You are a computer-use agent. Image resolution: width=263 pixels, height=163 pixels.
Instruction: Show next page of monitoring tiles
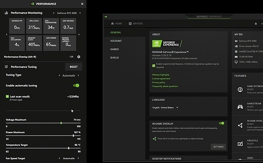(79, 35)
